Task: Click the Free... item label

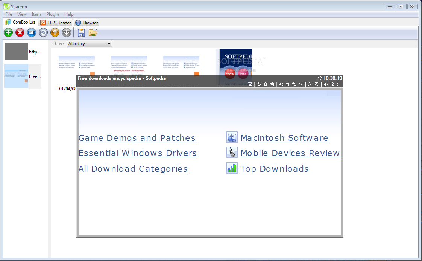Action: click(x=35, y=76)
